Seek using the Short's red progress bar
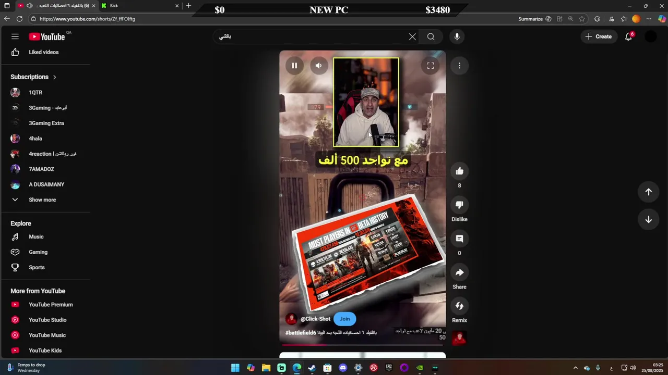Screen dimensions: 668x375 (x=363, y=344)
